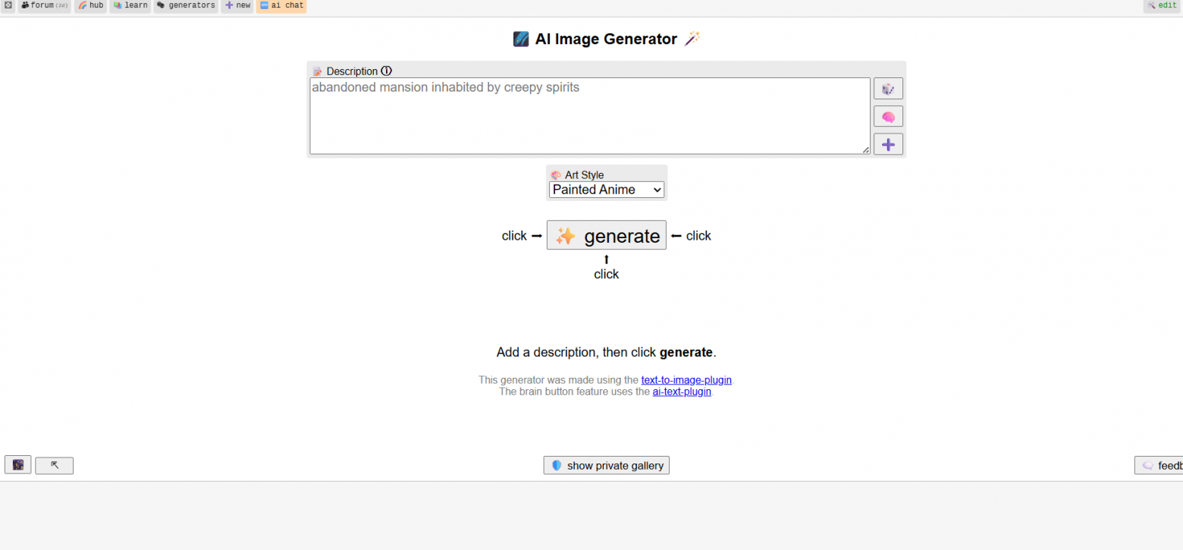Click the new tab with plus icon
Image resolution: width=1183 pixels, height=550 pixels.
[237, 5]
